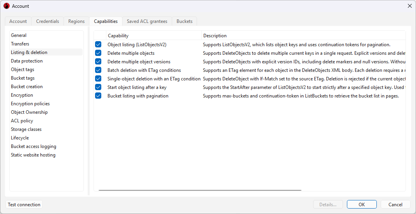Select Bucket tags category

pyautogui.click(x=46, y=78)
